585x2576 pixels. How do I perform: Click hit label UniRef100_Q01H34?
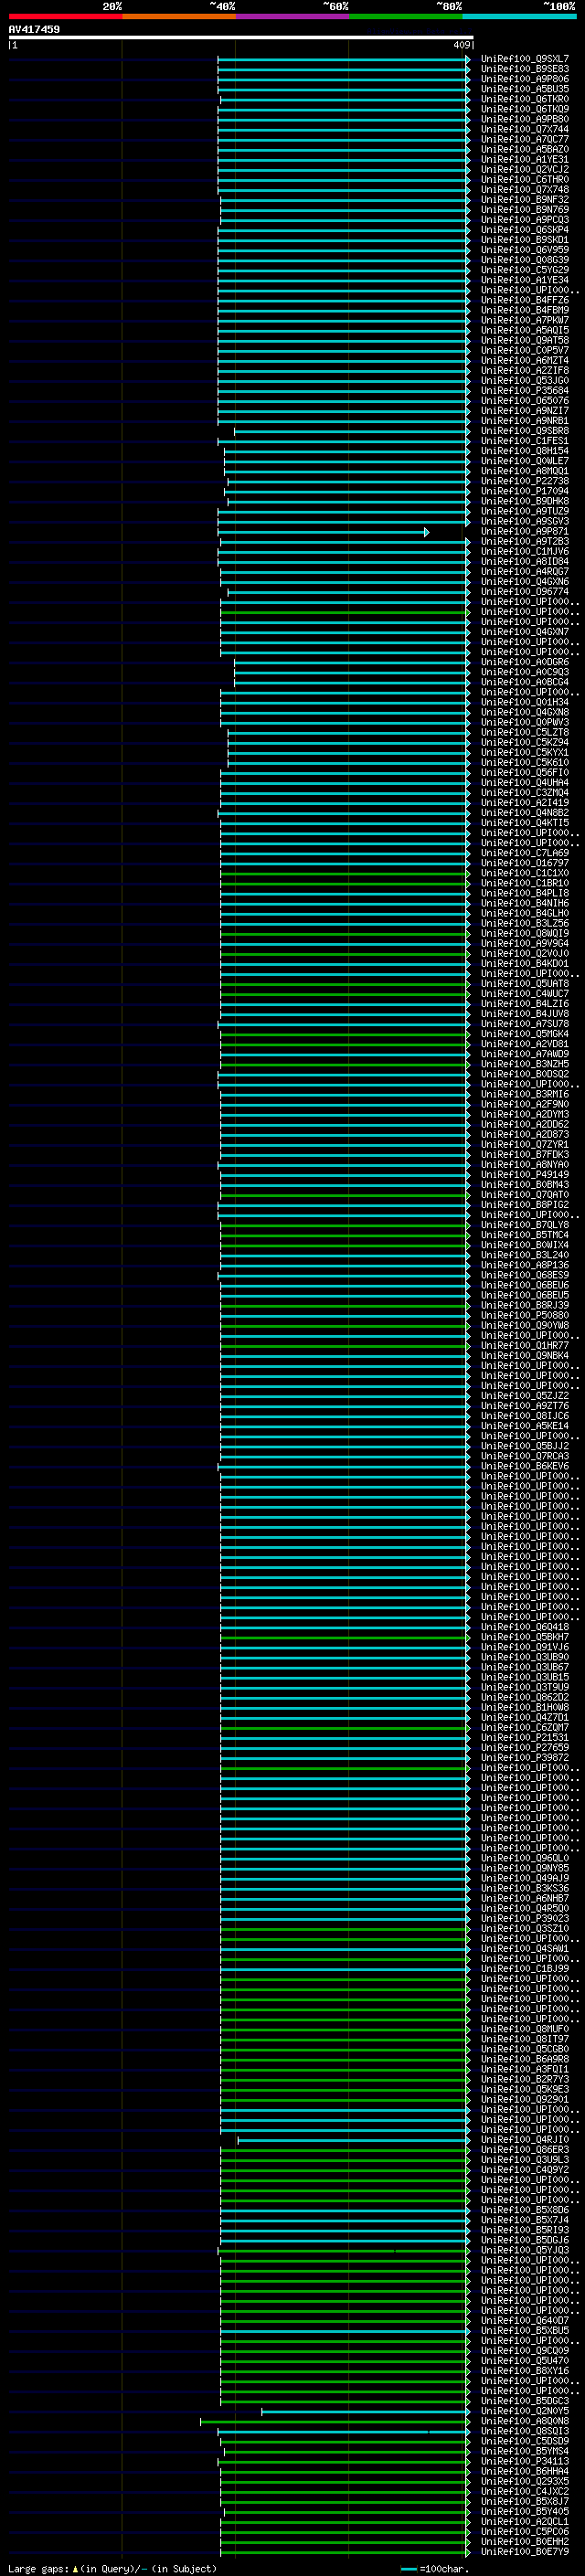pos(525,702)
